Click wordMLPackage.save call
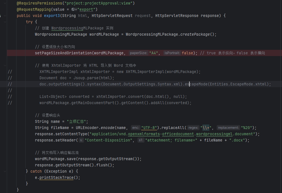The height and width of the screenshot is (193, 282). 88,159
